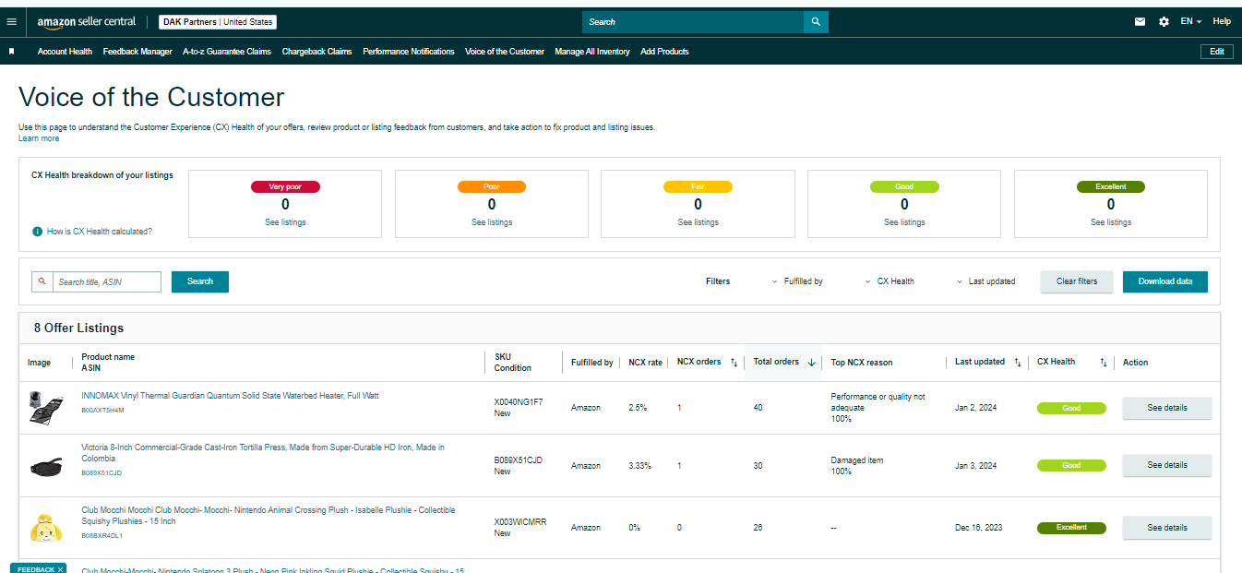Screen dimensions: 1242x573
Task: Open the mail messages icon
Action: pos(1140,21)
